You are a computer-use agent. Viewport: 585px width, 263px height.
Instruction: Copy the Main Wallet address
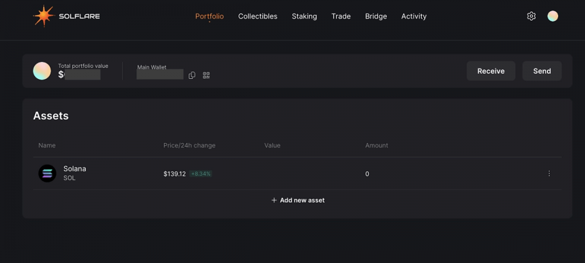click(x=192, y=75)
